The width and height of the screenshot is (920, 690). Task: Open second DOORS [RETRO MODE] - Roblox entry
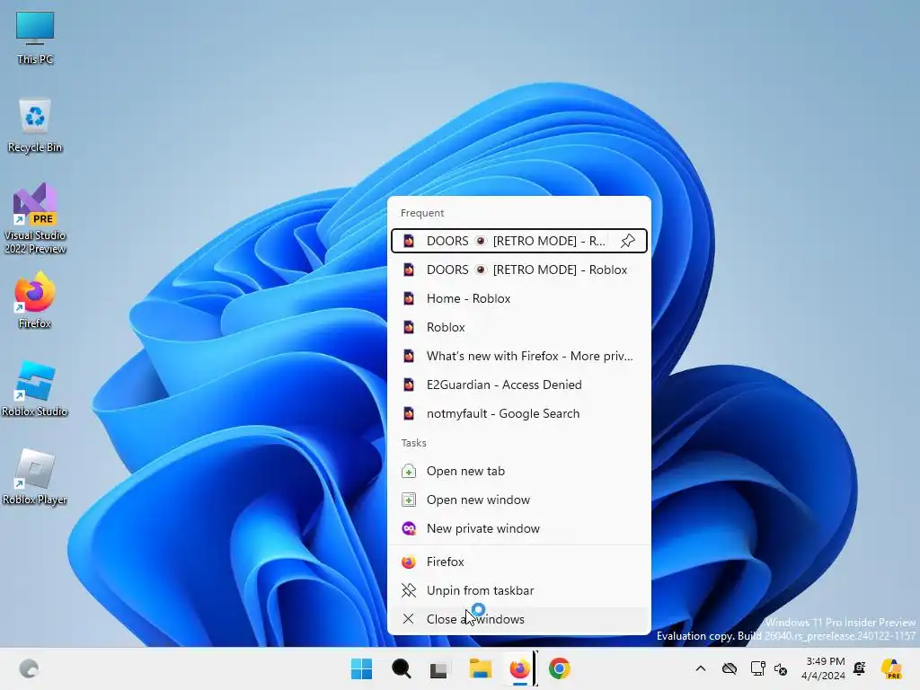(x=518, y=270)
